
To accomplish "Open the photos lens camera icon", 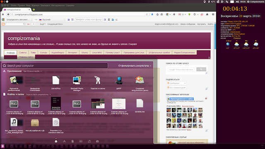I will [x=97, y=141].
